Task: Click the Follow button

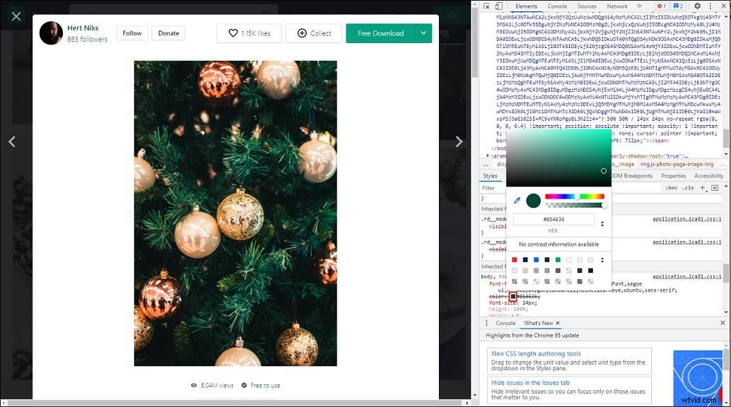Action: coord(133,33)
